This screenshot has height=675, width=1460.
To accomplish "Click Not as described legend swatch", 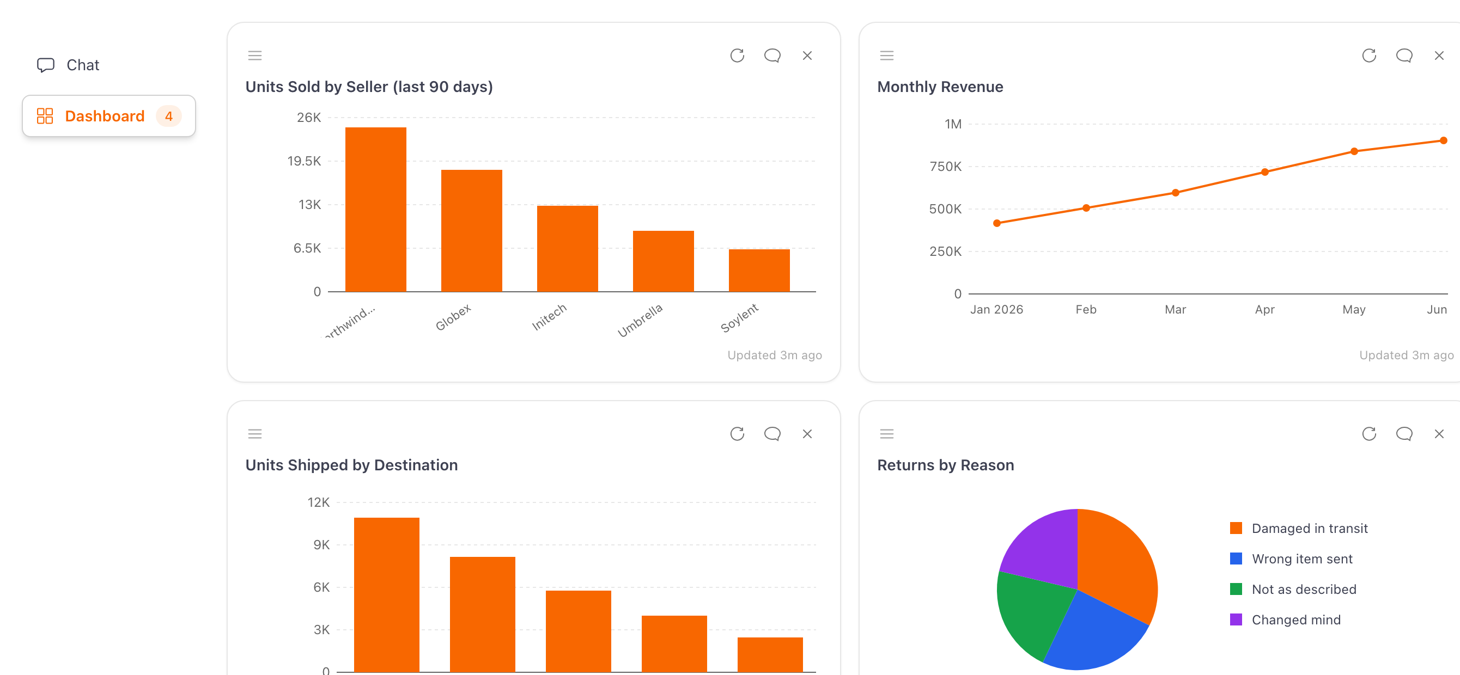I will point(1236,590).
